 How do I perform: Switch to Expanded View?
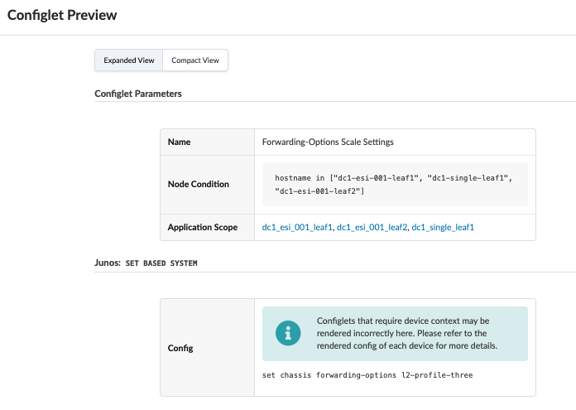point(128,60)
